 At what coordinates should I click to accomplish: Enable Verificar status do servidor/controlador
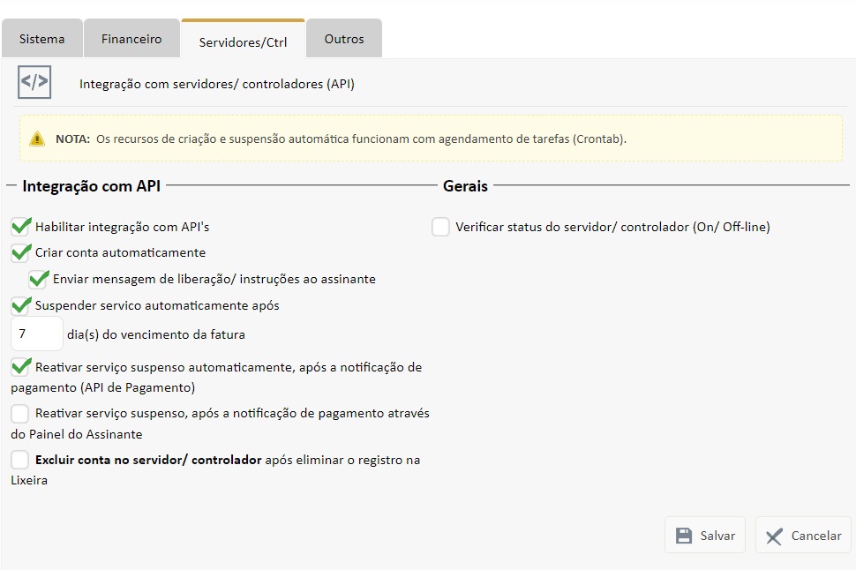[x=440, y=227]
